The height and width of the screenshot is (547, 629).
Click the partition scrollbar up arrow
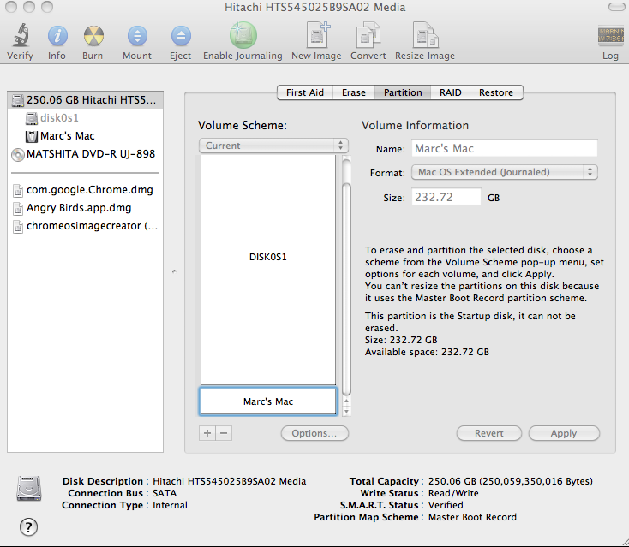(x=346, y=401)
